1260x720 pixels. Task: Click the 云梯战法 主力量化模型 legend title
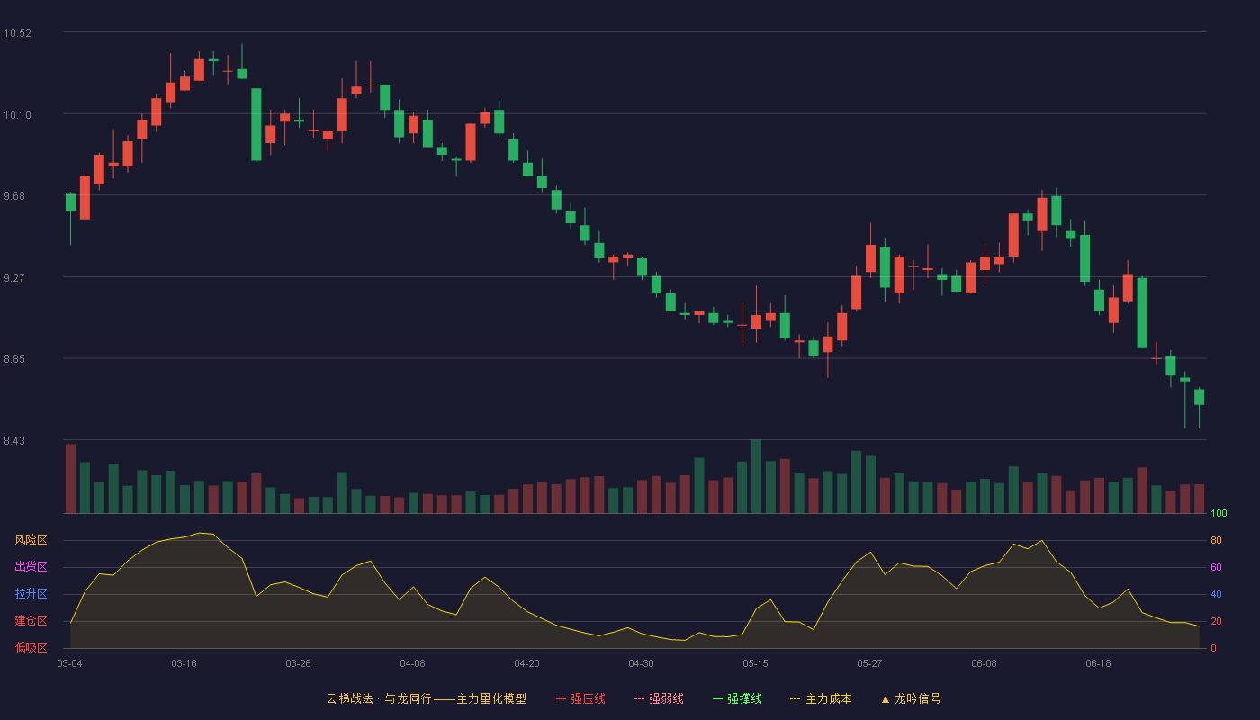point(426,698)
